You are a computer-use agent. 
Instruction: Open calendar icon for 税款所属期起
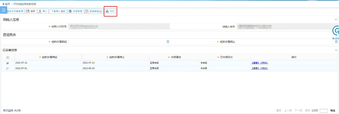click(168, 42)
